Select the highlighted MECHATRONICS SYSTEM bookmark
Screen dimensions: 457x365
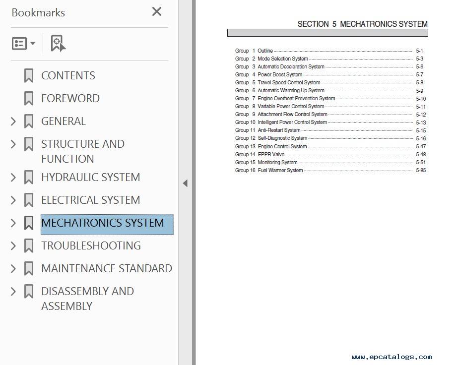(107, 224)
